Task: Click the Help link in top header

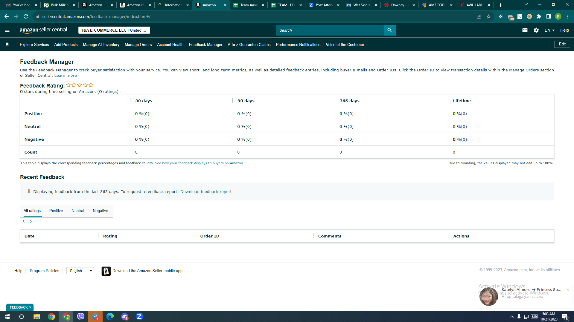Action: point(564,30)
